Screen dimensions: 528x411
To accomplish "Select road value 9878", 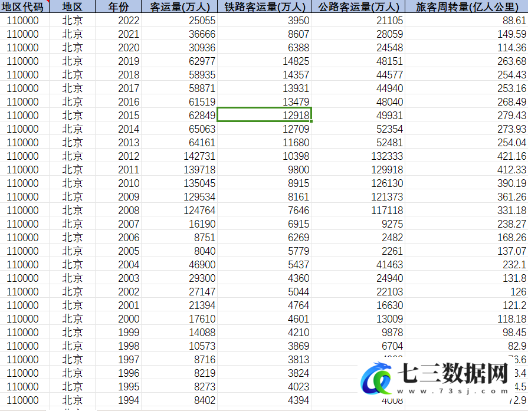I will (358, 332).
